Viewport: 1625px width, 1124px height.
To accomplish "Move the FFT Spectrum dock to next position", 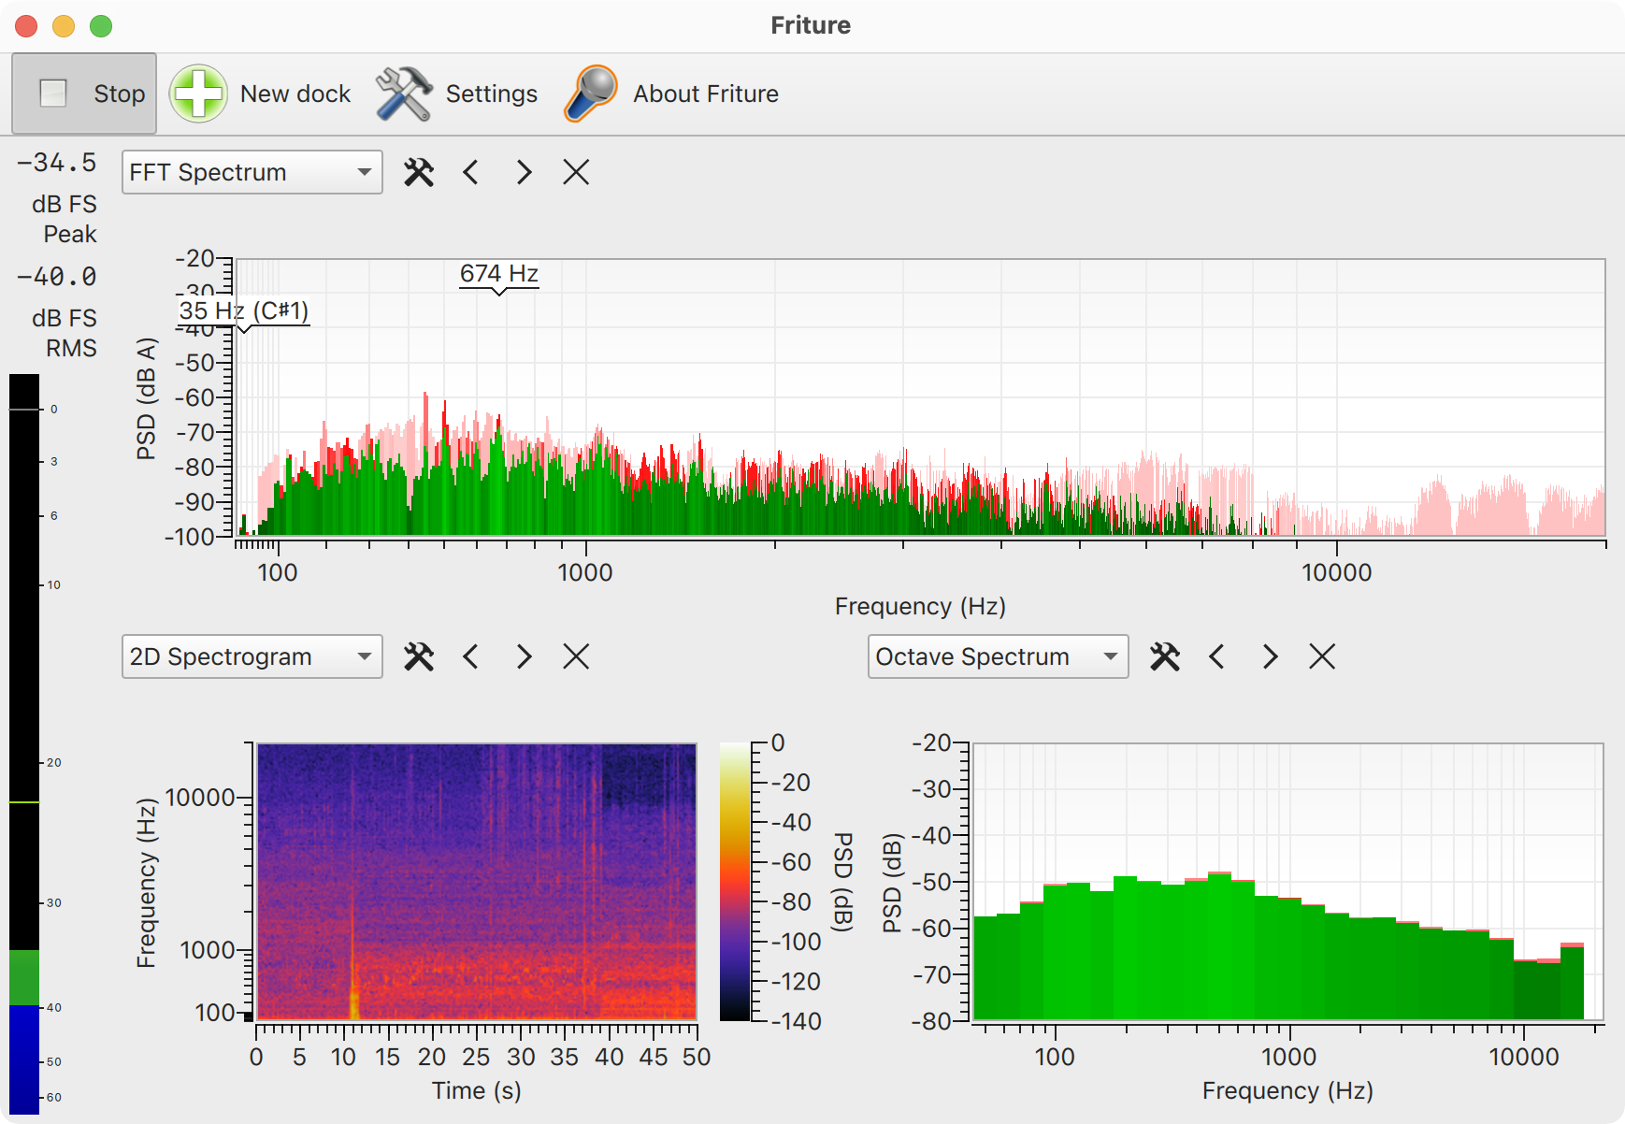I will click(524, 172).
